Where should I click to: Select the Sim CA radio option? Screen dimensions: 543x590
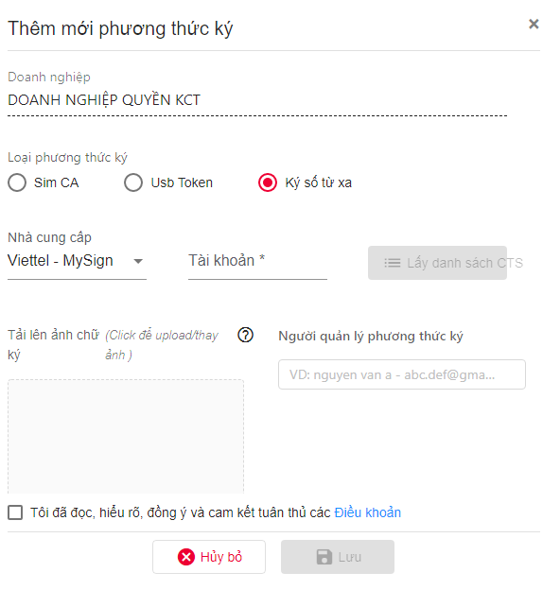[17, 182]
